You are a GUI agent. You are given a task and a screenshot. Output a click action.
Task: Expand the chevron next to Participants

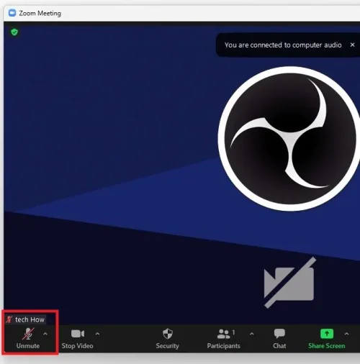(x=252, y=334)
